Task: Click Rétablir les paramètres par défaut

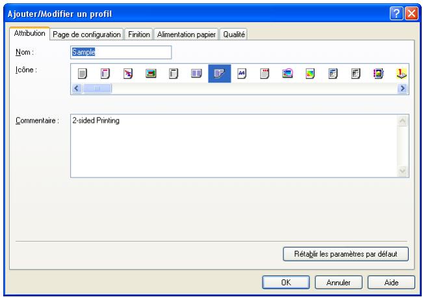Action: 346,254
